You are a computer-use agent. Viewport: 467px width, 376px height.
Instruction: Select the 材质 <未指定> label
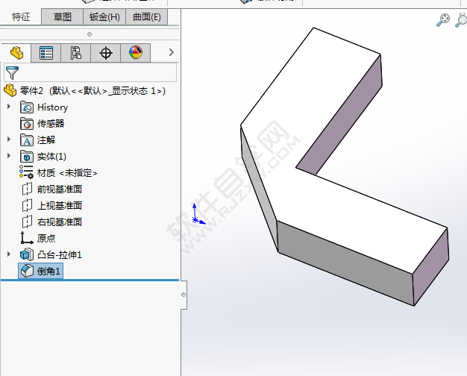coord(67,173)
